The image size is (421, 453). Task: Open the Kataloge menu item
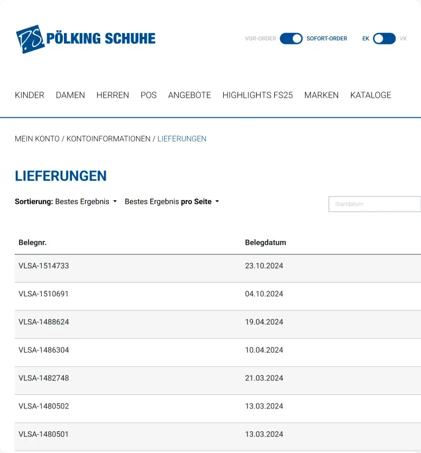pos(371,95)
